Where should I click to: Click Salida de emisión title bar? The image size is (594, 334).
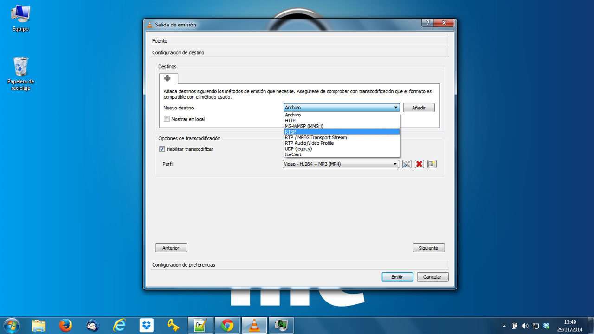pos(283,25)
